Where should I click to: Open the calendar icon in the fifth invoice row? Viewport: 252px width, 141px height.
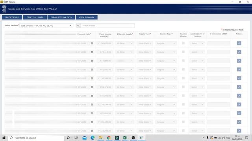point(92,78)
